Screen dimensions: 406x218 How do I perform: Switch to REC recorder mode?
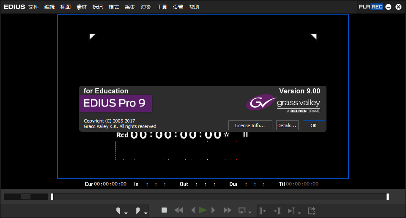[377, 7]
